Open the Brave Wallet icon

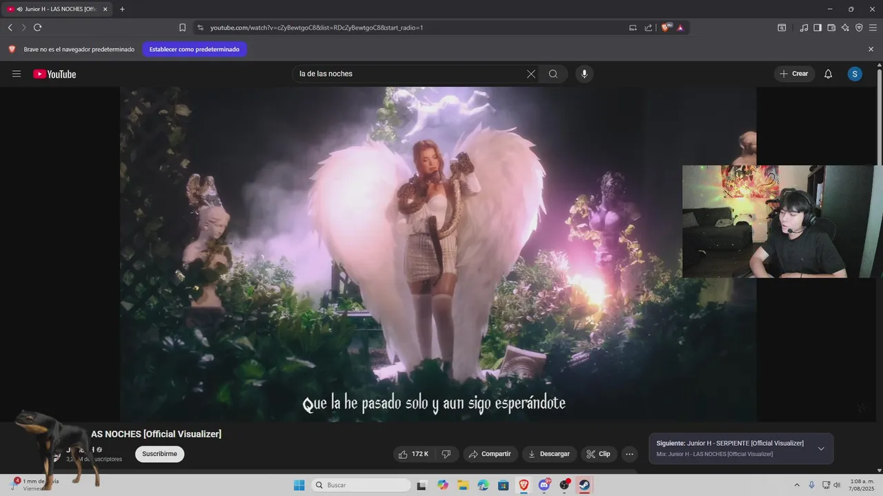[x=831, y=28]
